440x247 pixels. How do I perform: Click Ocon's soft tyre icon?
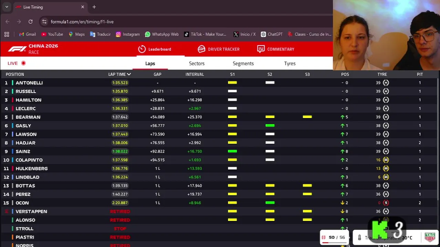[x=386, y=203]
